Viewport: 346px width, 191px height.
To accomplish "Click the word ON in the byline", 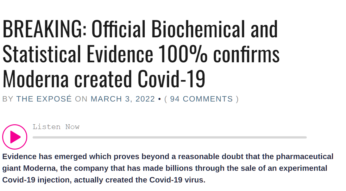I will click(x=81, y=99).
